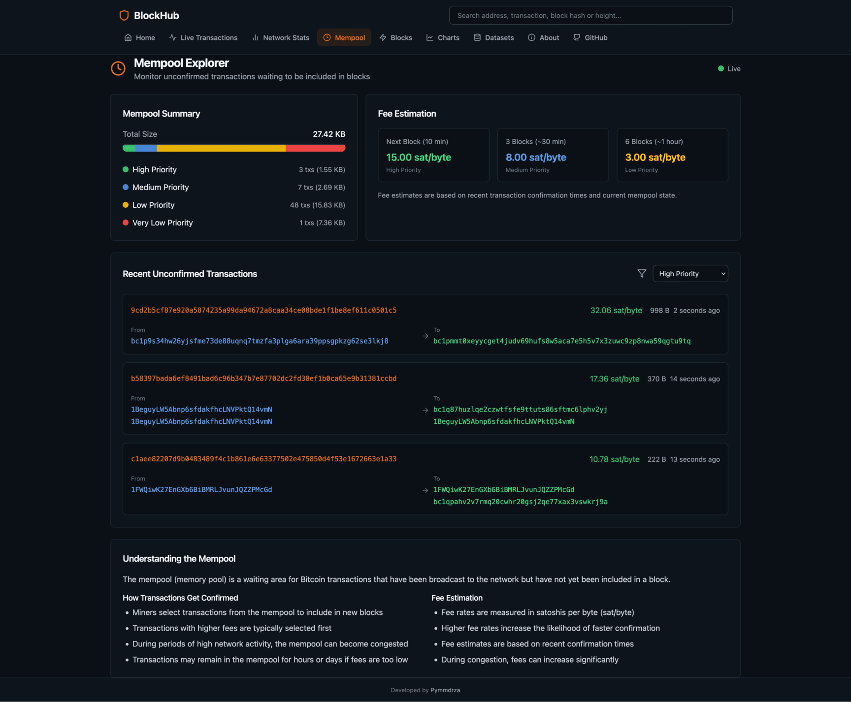Image resolution: width=851 pixels, height=702 pixels.
Task: Click the Total Size priority distribution bar
Action: pyautogui.click(x=234, y=148)
